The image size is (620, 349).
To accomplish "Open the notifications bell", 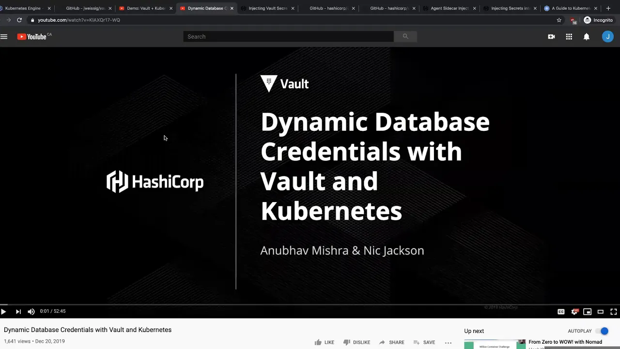I will coord(587,37).
